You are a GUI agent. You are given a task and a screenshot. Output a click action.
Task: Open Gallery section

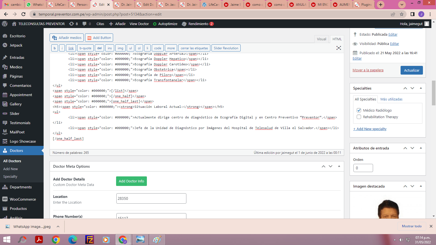pos(16,104)
